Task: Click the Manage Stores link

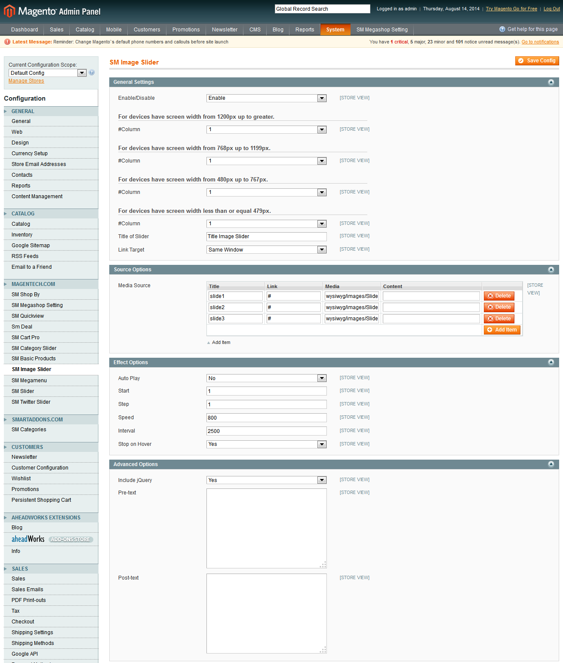Action: (26, 81)
